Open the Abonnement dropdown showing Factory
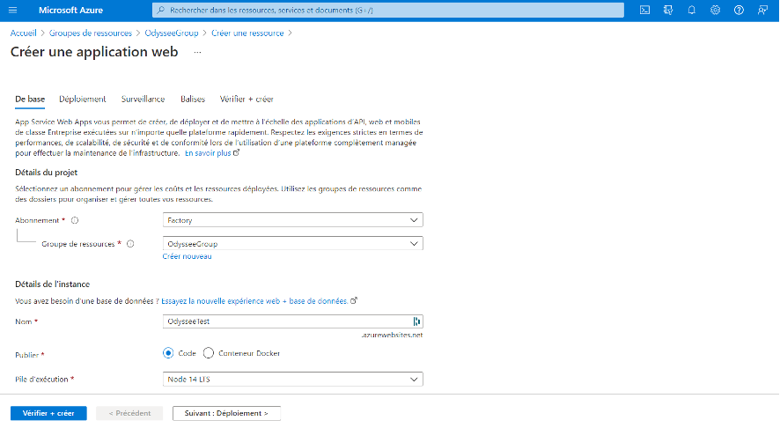Screen dimensions: 780x428 tap(293, 220)
